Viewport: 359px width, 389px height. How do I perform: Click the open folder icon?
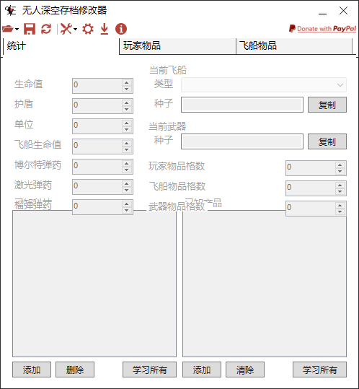click(7, 29)
